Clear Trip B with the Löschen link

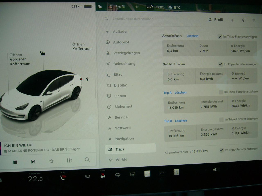181,121
